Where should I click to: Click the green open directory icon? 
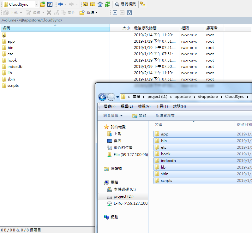(43, 4)
